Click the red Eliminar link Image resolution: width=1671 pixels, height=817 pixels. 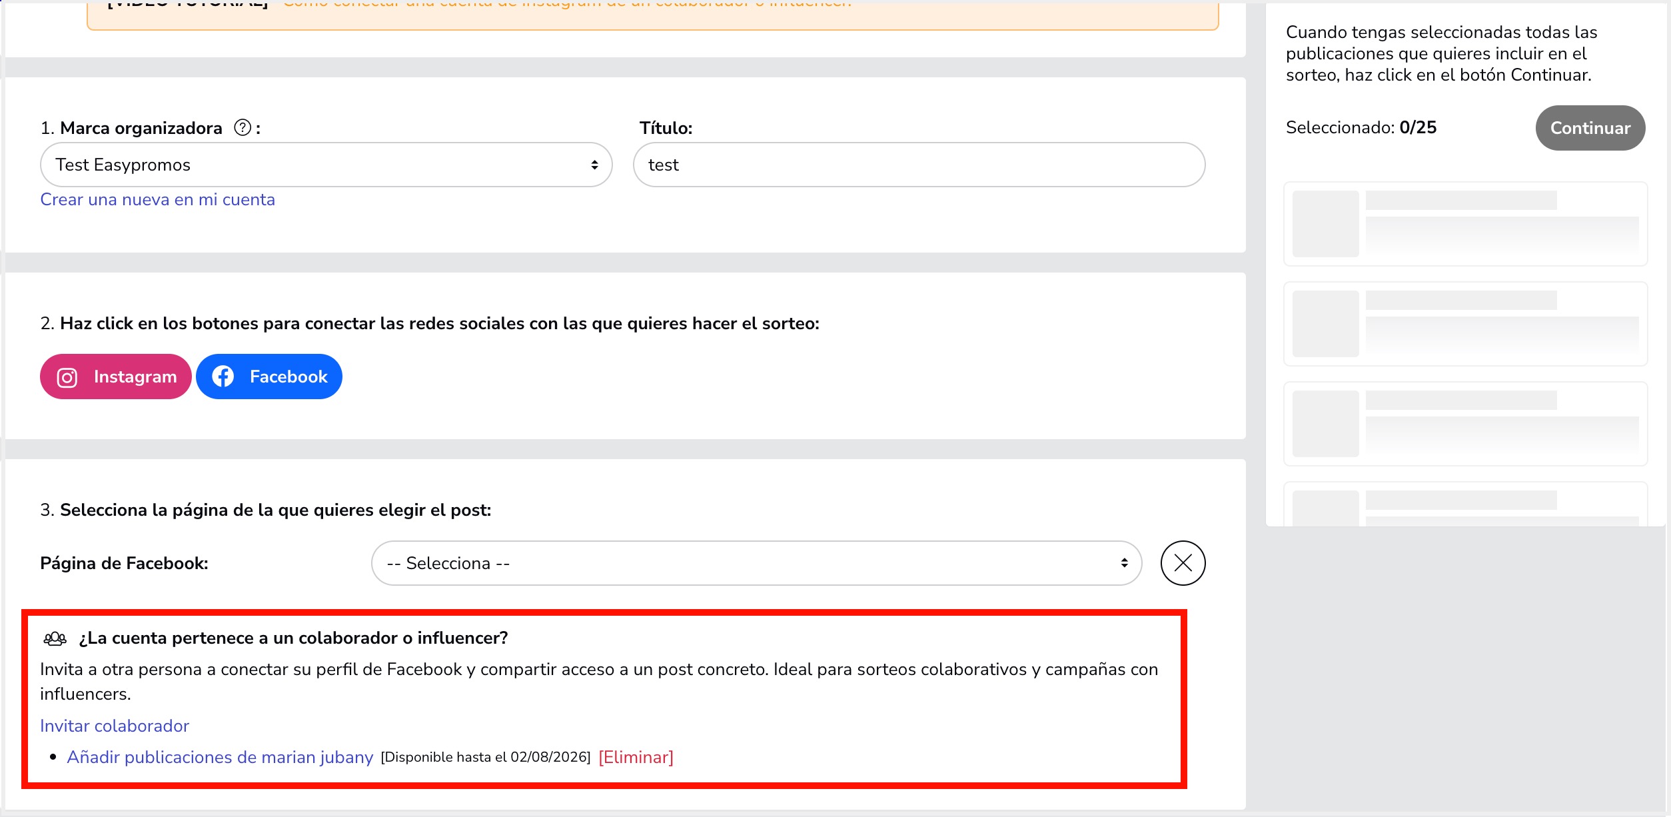636,757
